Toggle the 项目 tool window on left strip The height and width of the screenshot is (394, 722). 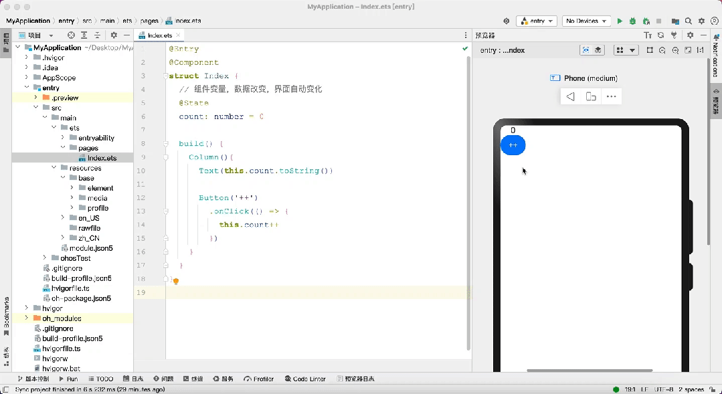pos(6,43)
